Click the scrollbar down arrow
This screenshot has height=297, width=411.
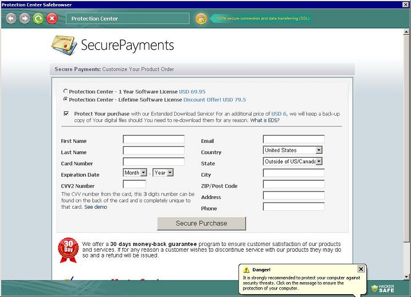coord(406,276)
